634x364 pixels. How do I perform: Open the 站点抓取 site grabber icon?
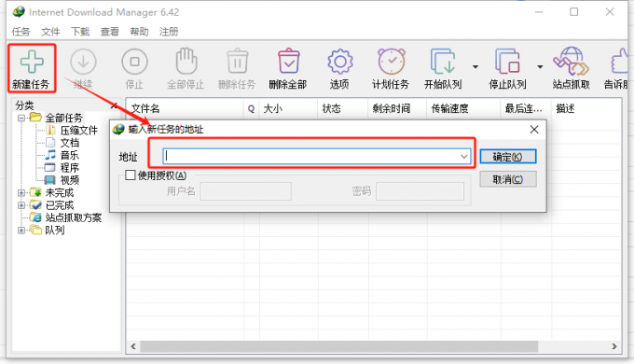point(571,62)
